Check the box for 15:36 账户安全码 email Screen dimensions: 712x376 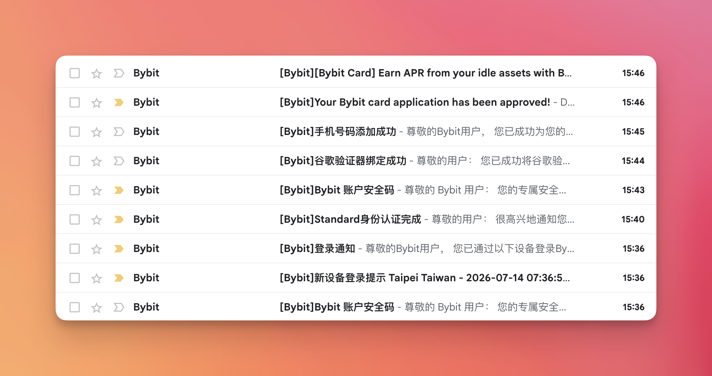(x=75, y=307)
